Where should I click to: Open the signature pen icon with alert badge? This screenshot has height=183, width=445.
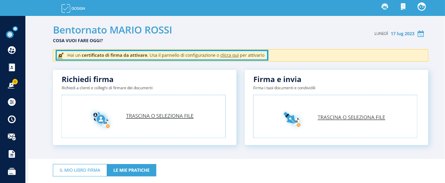coord(12,85)
